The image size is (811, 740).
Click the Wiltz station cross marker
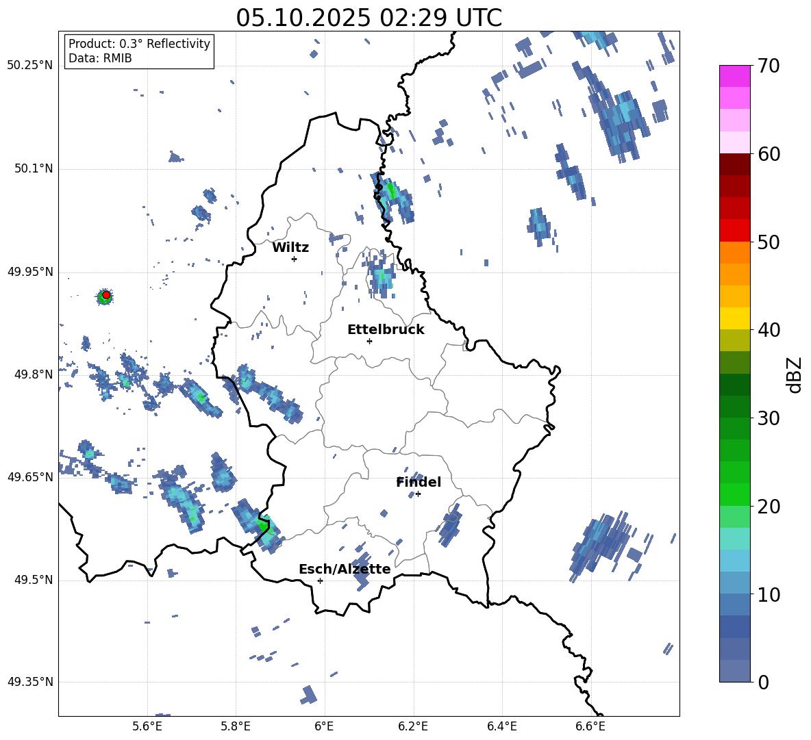click(x=295, y=259)
